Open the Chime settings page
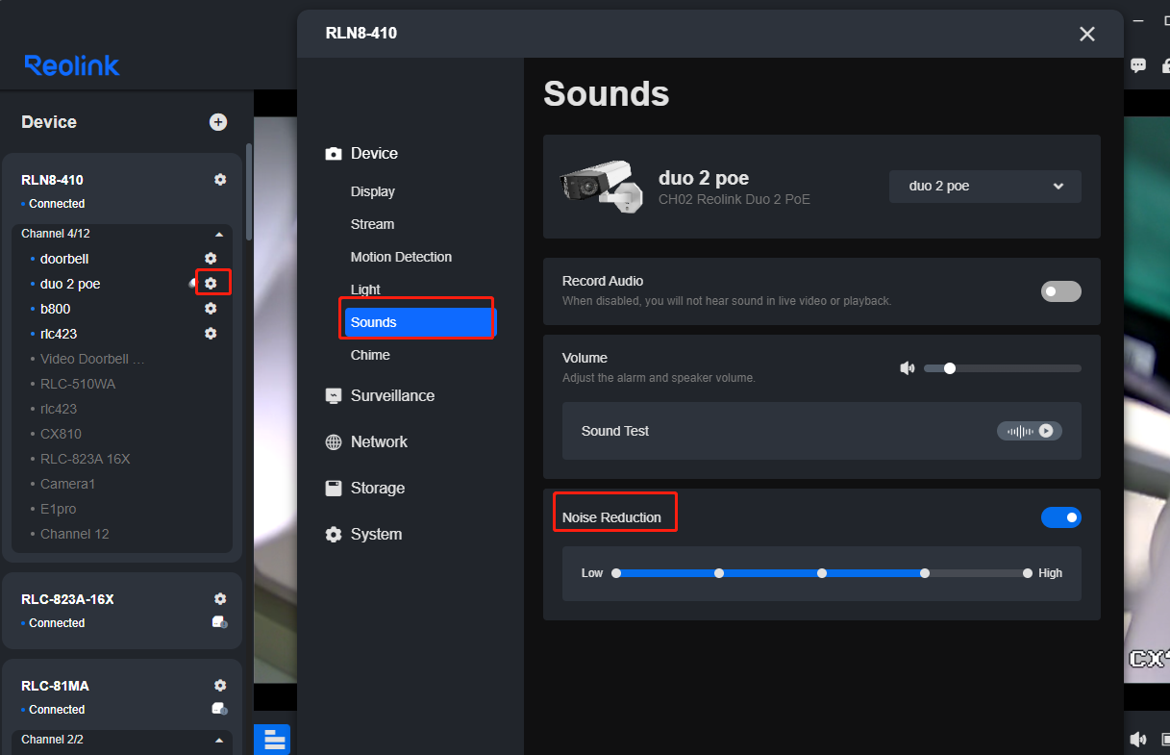The image size is (1170, 755). pos(370,355)
